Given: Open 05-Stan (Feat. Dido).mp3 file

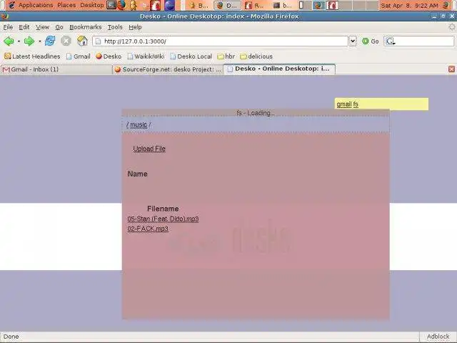Looking at the screenshot, I should (163, 219).
